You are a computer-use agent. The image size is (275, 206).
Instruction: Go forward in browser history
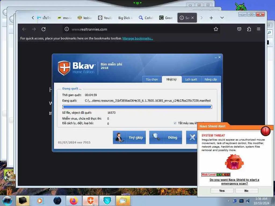coord(34,29)
